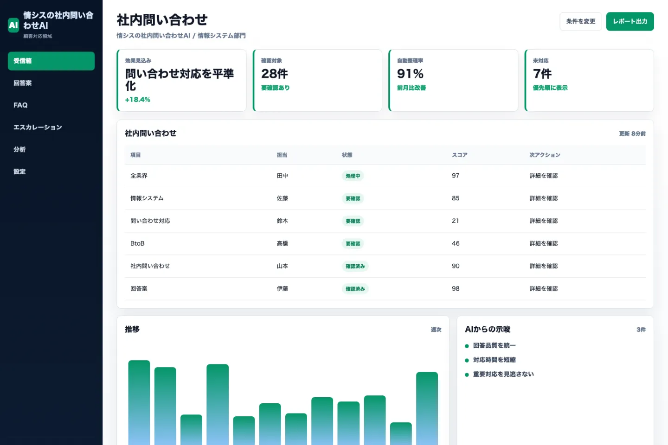This screenshot has height=445, width=668.
Task: Click 詳細を確認 in the 回答案 row
Action: (x=544, y=289)
